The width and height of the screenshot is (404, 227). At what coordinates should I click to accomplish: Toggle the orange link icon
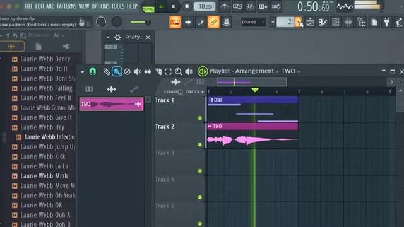click(x=213, y=22)
